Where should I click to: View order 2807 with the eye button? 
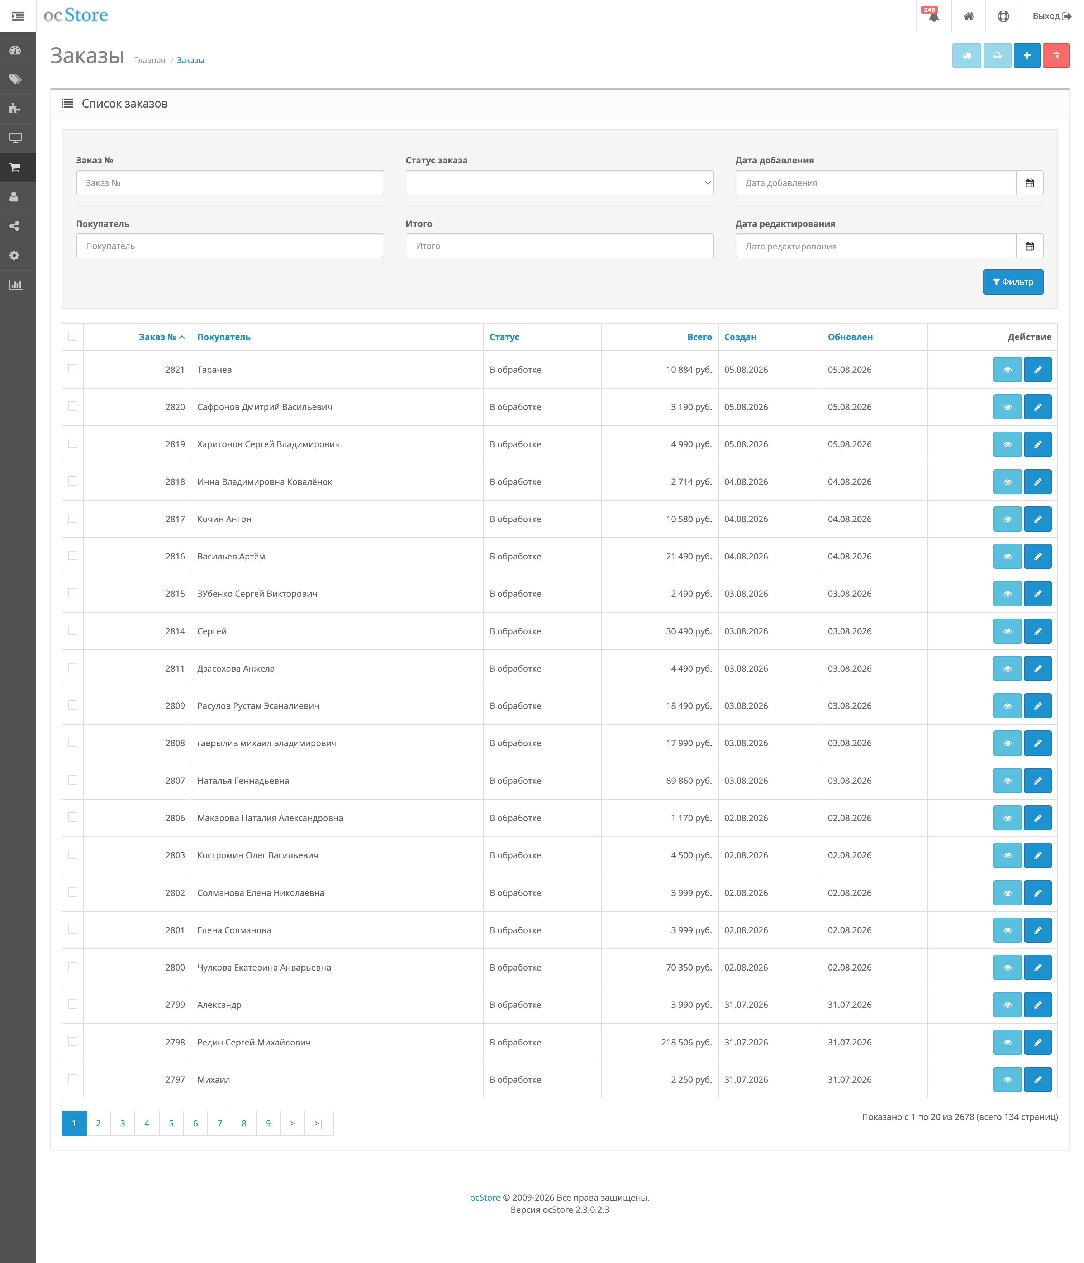pyautogui.click(x=1007, y=781)
